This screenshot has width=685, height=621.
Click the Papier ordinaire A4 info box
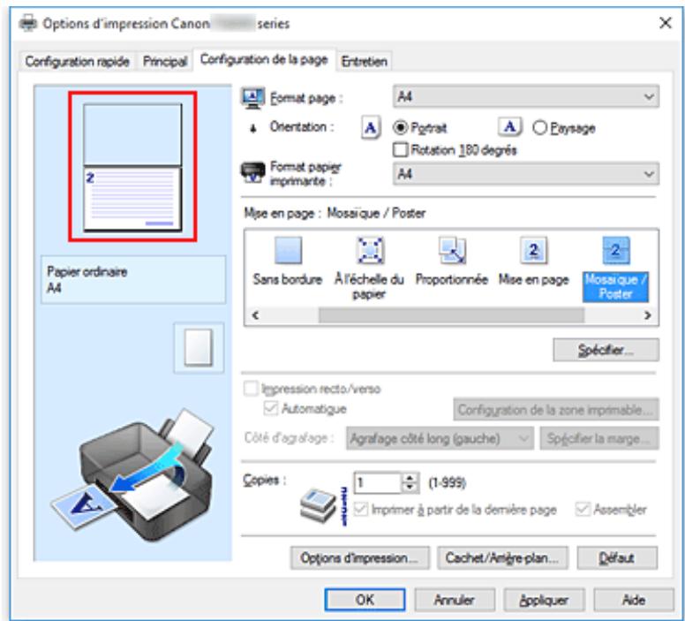(133, 279)
